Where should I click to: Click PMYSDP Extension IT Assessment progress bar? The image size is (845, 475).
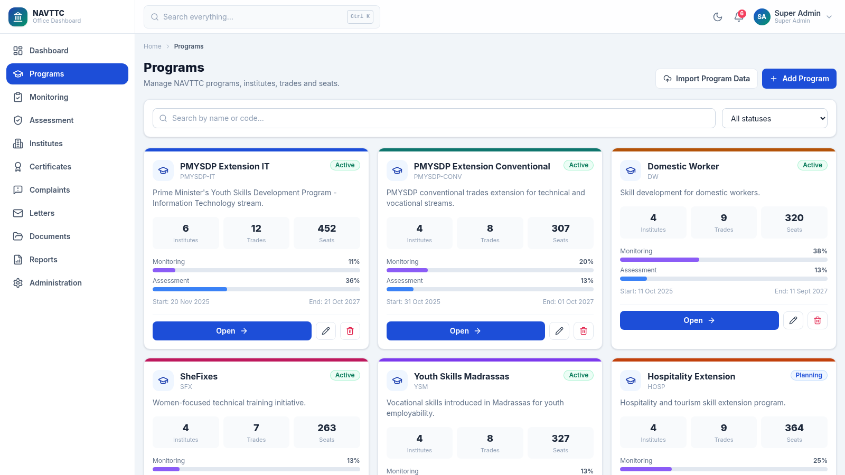256,289
